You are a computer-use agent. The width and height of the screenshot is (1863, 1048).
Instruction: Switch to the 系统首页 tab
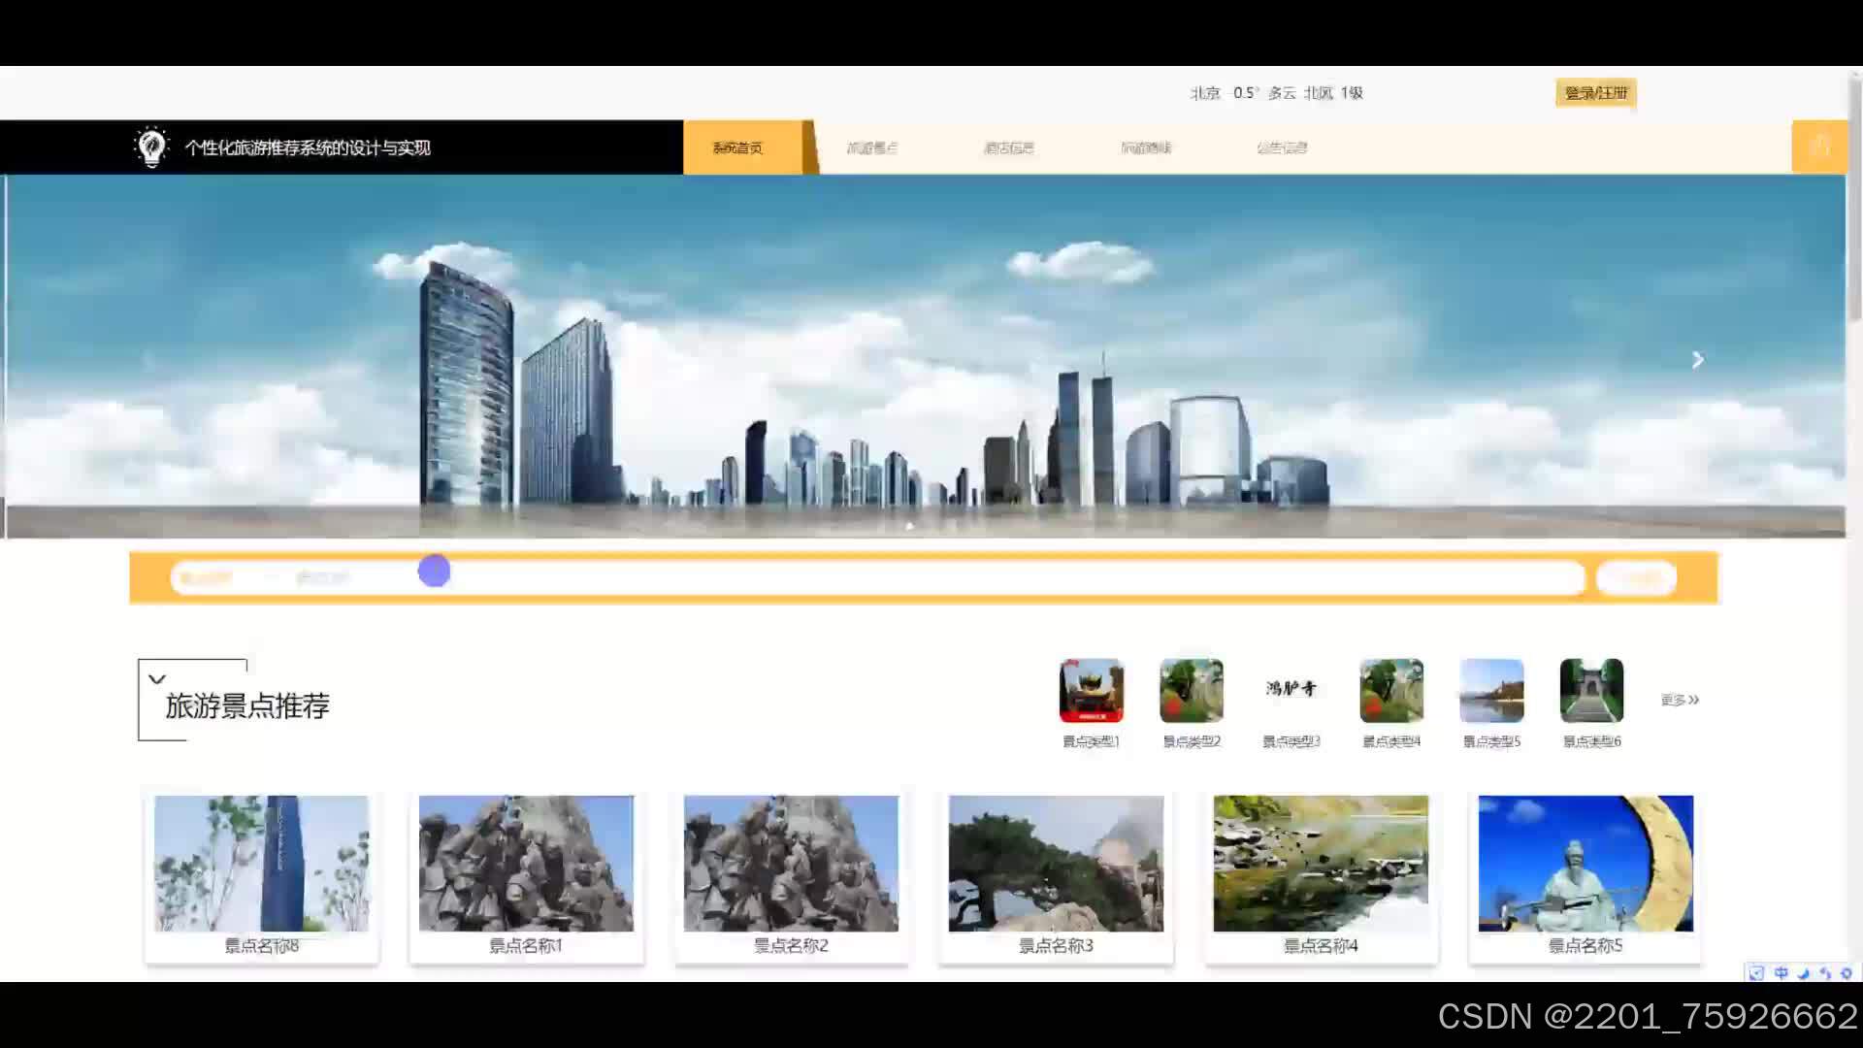coord(738,147)
